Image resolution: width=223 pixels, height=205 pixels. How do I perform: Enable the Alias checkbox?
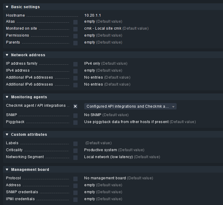(x=75, y=22)
